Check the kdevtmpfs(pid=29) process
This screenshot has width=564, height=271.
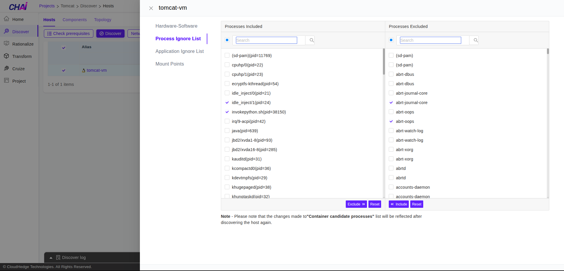pyautogui.click(x=227, y=178)
